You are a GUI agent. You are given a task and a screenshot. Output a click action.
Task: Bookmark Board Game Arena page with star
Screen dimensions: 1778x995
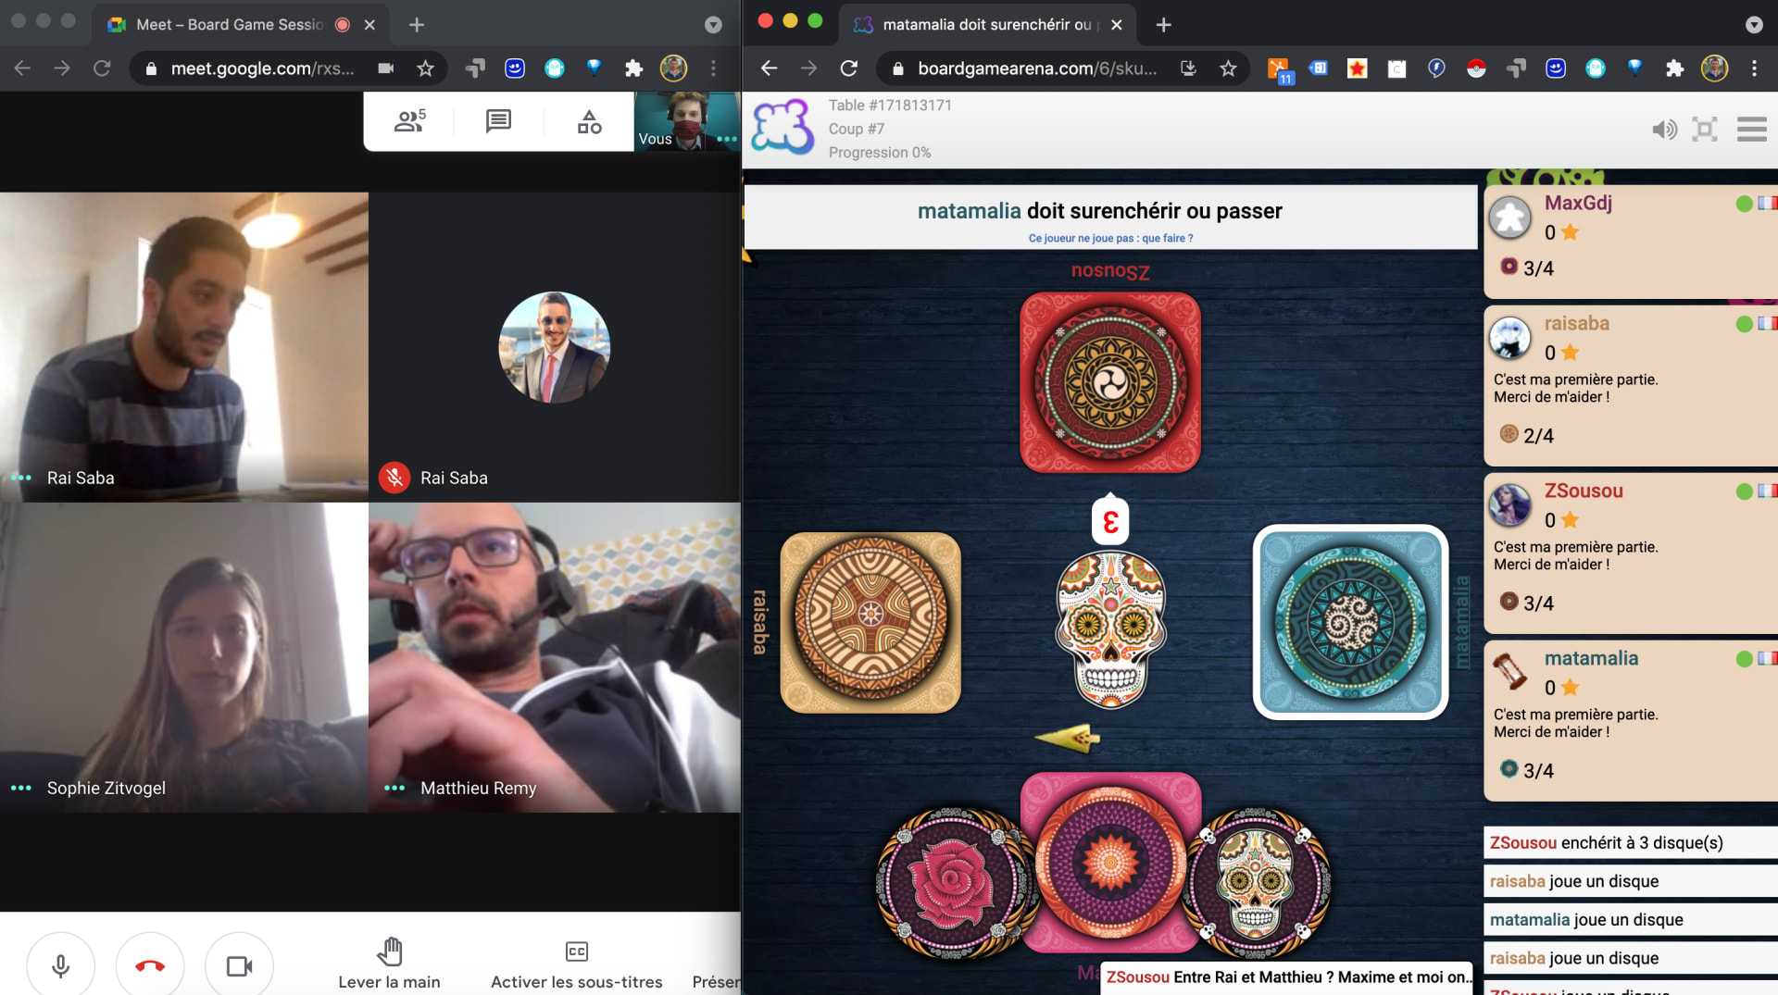click(x=1228, y=68)
